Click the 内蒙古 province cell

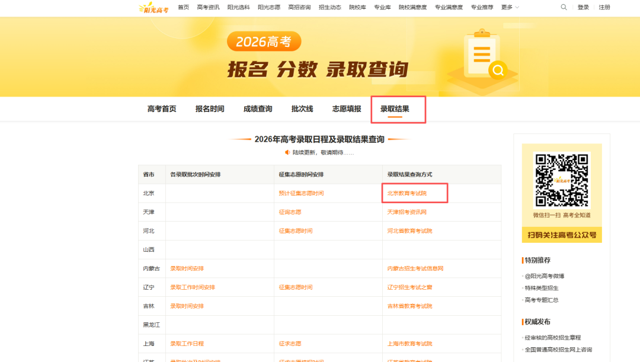(x=152, y=268)
